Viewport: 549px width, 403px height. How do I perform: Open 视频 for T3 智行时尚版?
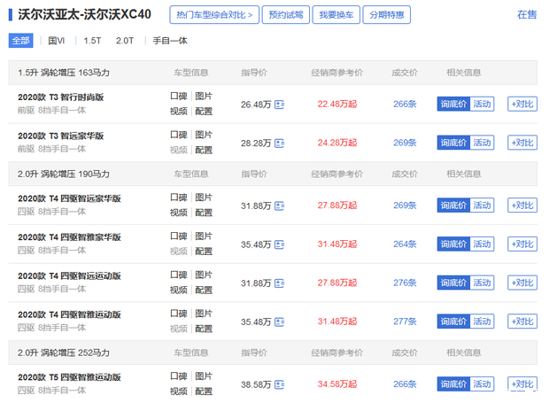pyautogui.click(x=179, y=112)
